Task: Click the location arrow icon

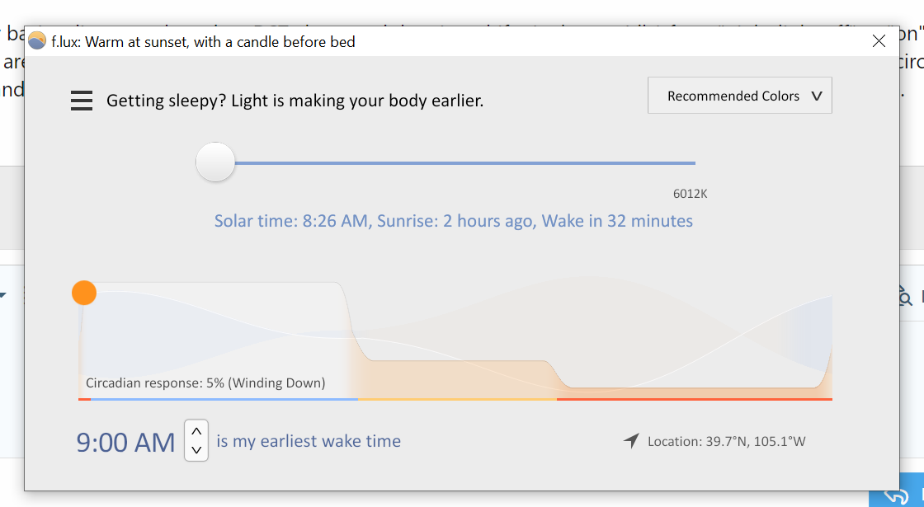Action: [631, 440]
